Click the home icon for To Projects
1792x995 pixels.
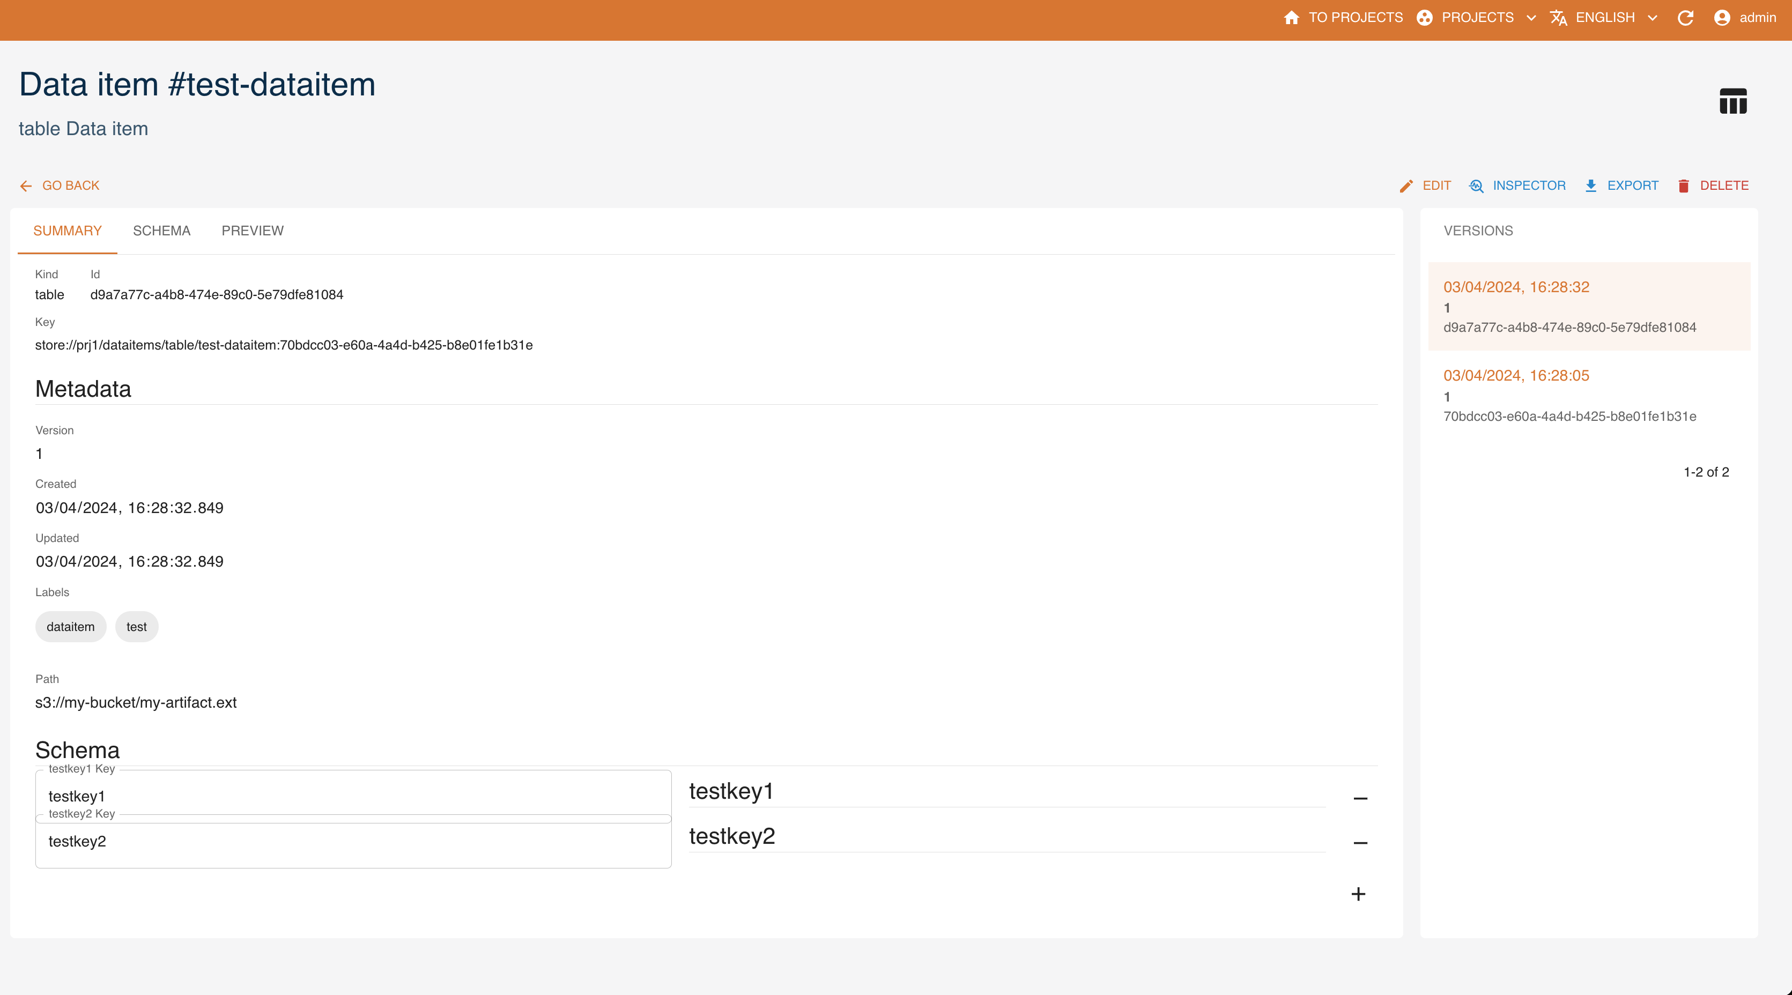click(x=1291, y=17)
